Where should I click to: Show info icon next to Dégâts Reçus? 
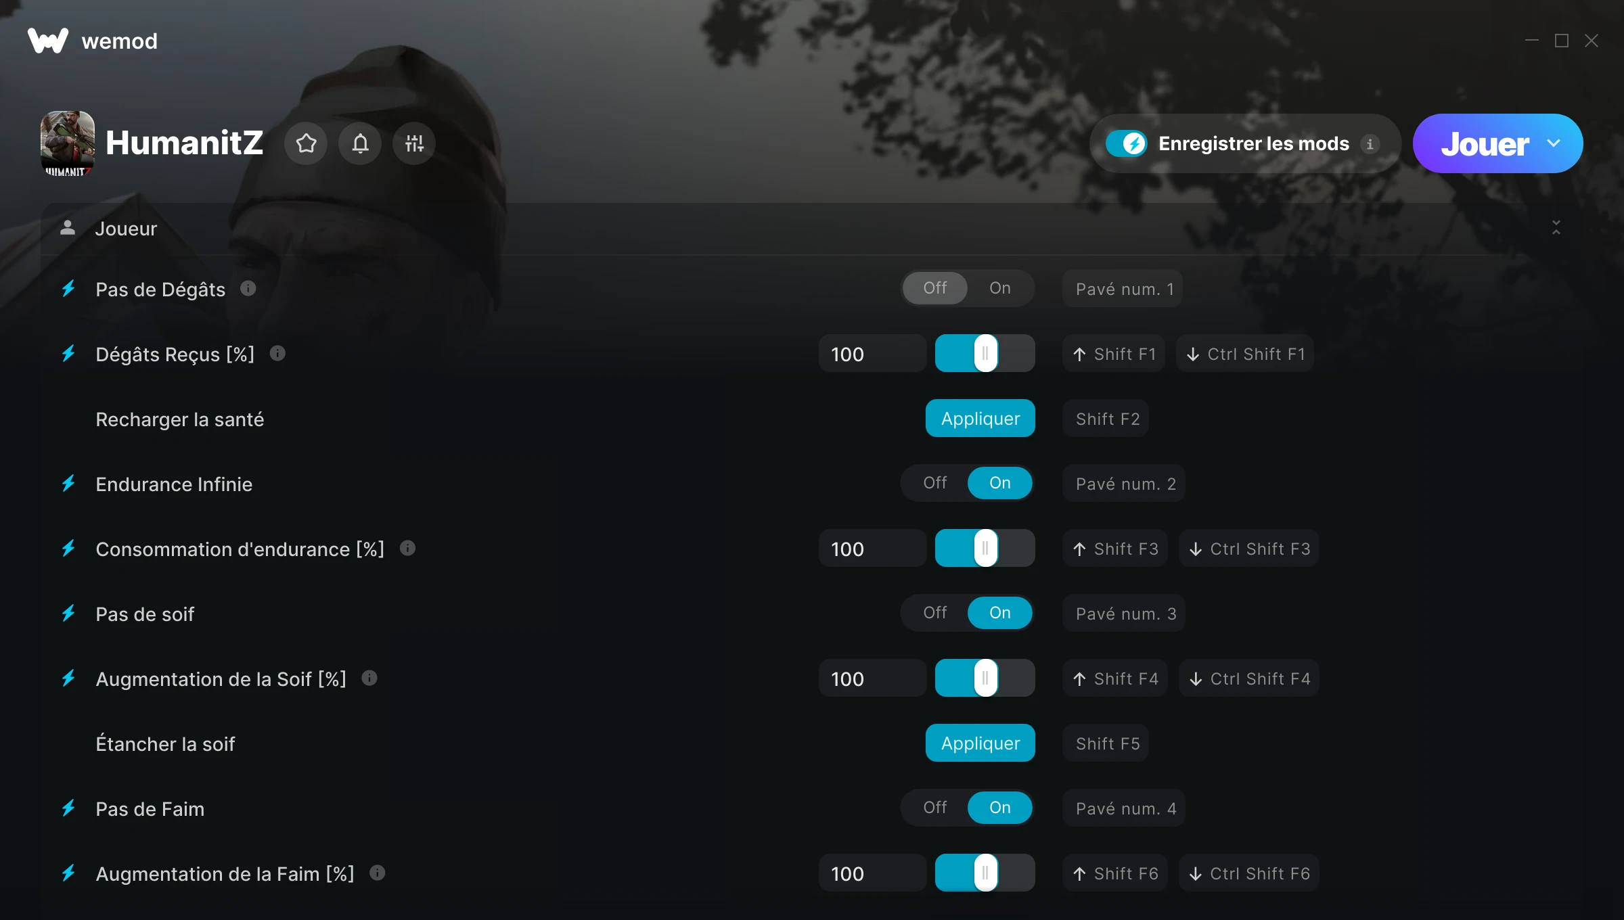pyautogui.click(x=277, y=353)
